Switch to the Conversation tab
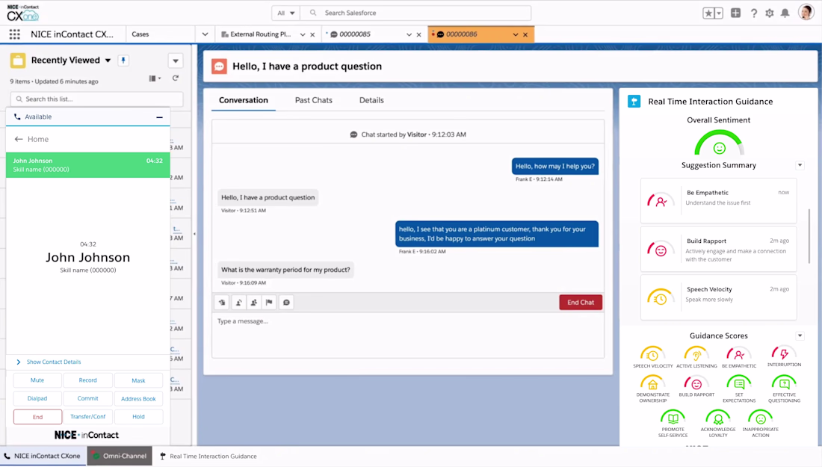 [244, 100]
